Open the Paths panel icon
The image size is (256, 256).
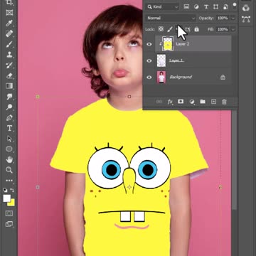coord(246,19)
